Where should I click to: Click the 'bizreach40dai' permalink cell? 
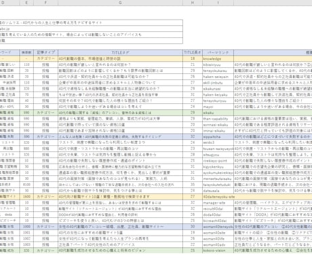(x=218, y=221)
